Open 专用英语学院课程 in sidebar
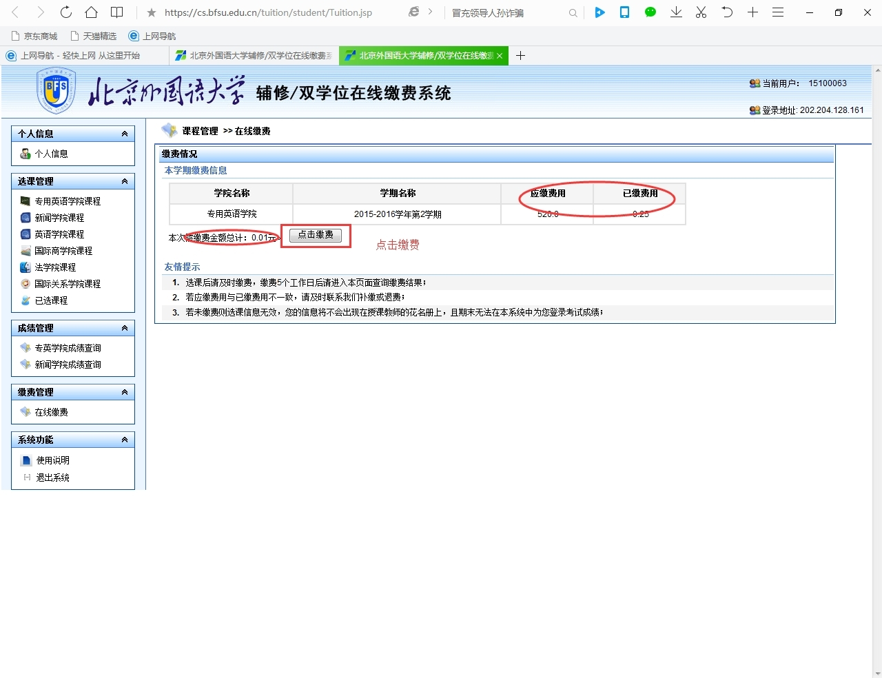The image size is (882, 678). [x=68, y=201]
